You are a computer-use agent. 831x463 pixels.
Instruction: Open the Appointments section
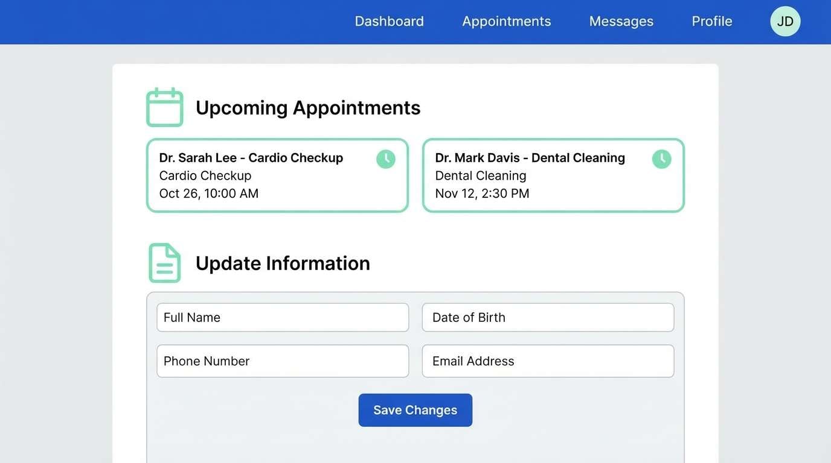pos(506,21)
